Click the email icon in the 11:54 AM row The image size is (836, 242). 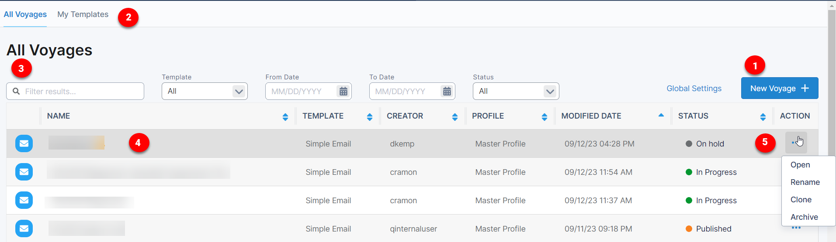tap(24, 172)
